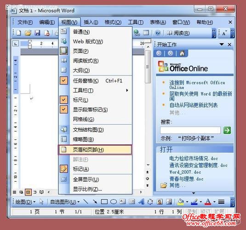Select the Rectangle drawing tool
Image resolution: width=246 pixels, height=230 pixels.
[x=104, y=201]
